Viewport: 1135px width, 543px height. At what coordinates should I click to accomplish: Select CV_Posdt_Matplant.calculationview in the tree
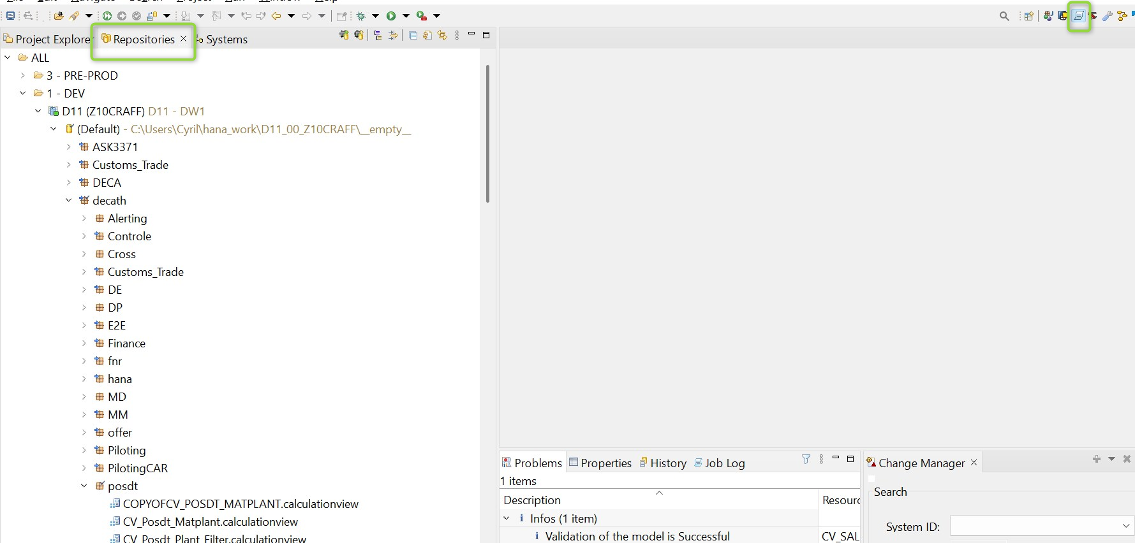pyautogui.click(x=210, y=521)
